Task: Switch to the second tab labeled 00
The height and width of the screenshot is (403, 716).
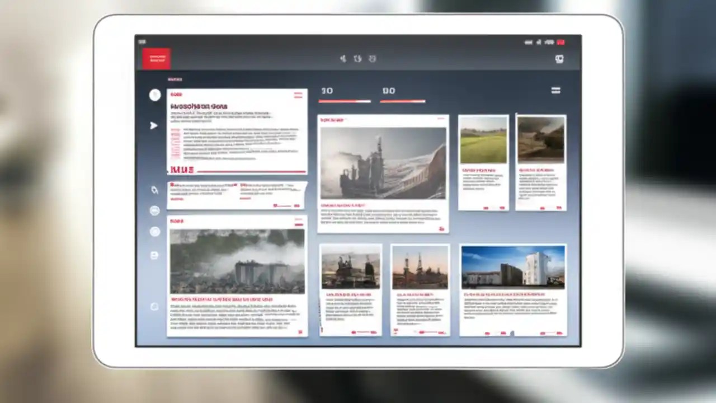Action: [389, 90]
